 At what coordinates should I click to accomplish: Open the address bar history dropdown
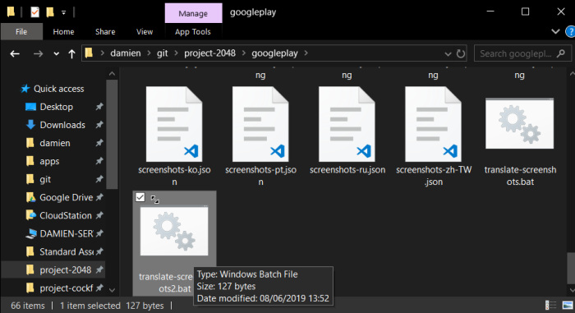(x=448, y=54)
